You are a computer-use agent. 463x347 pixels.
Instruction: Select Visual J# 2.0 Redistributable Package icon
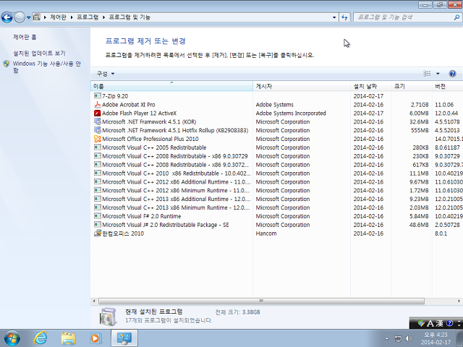97,225
